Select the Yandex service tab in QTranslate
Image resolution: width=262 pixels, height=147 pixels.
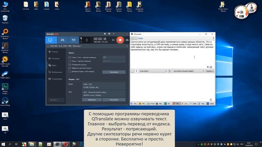176,103
